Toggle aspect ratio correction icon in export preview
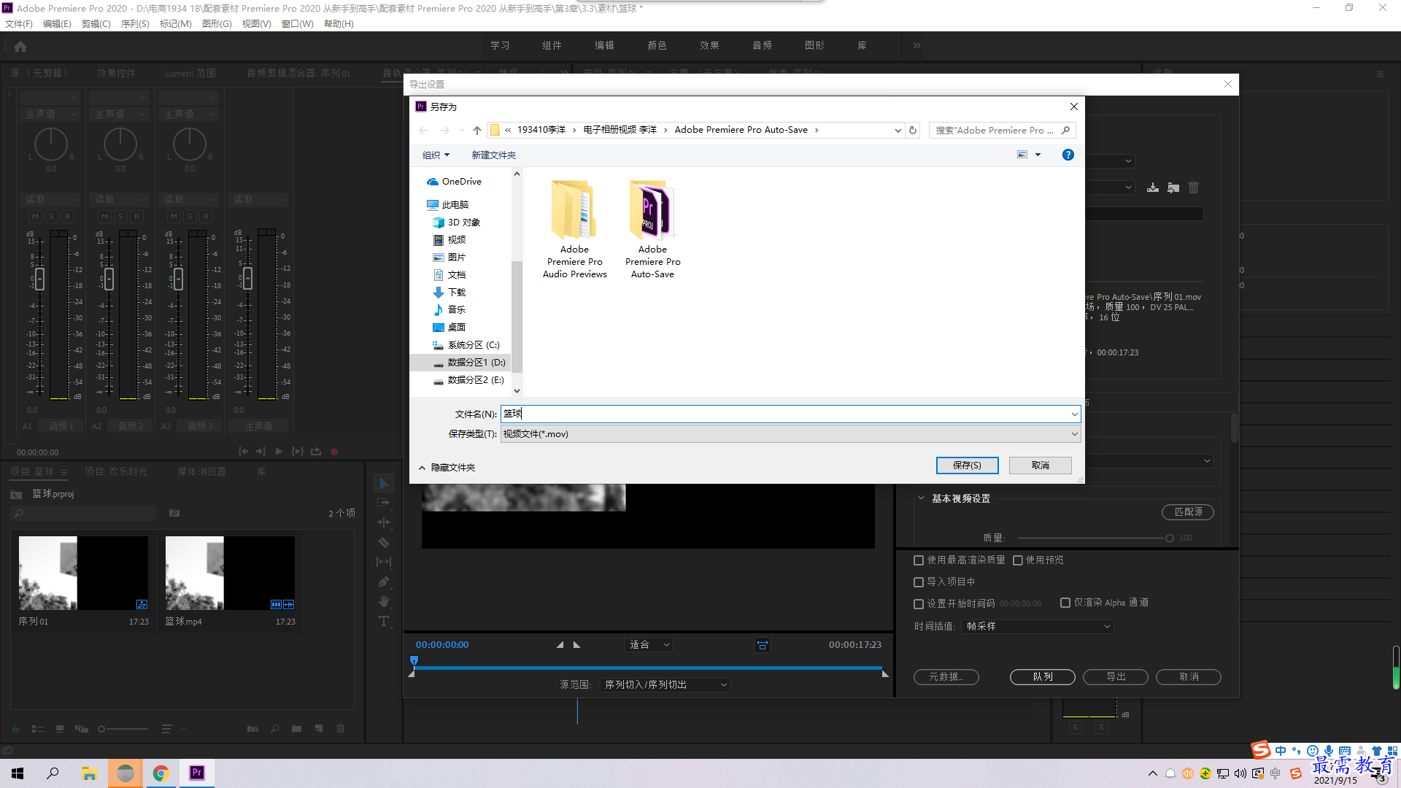1401x788 pixels. (x=763, y=645)
